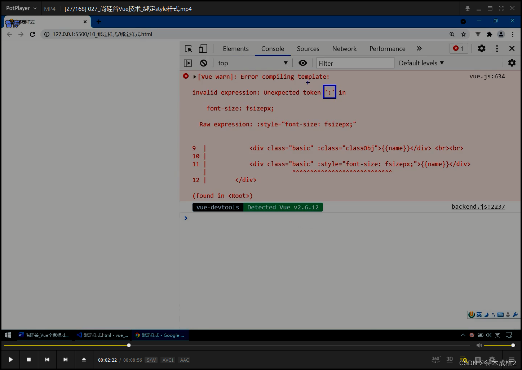
Task: Click the console prompt input line
Action: pyautogui.click(x=350, y=218)
